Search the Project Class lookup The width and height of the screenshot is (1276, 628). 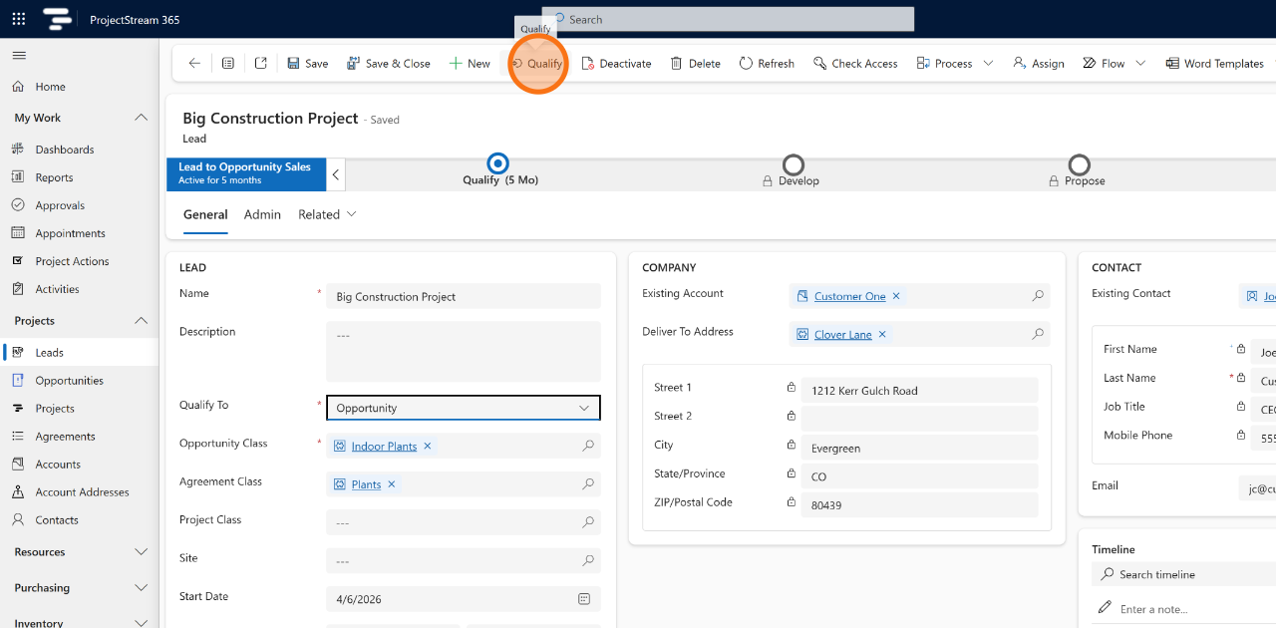[588, 522]
